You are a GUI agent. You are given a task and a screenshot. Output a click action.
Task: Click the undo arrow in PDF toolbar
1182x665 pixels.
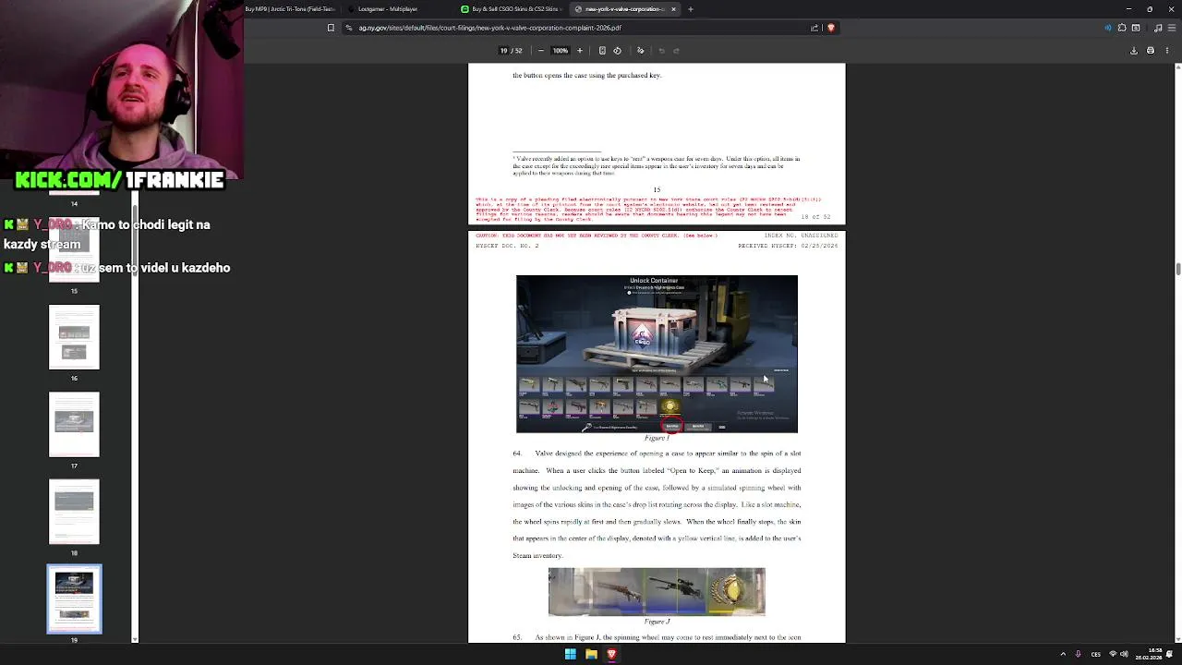tap(661, 51)
